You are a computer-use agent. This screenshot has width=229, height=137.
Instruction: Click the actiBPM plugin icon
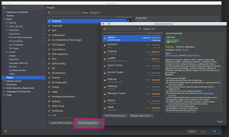click(105, 59)
